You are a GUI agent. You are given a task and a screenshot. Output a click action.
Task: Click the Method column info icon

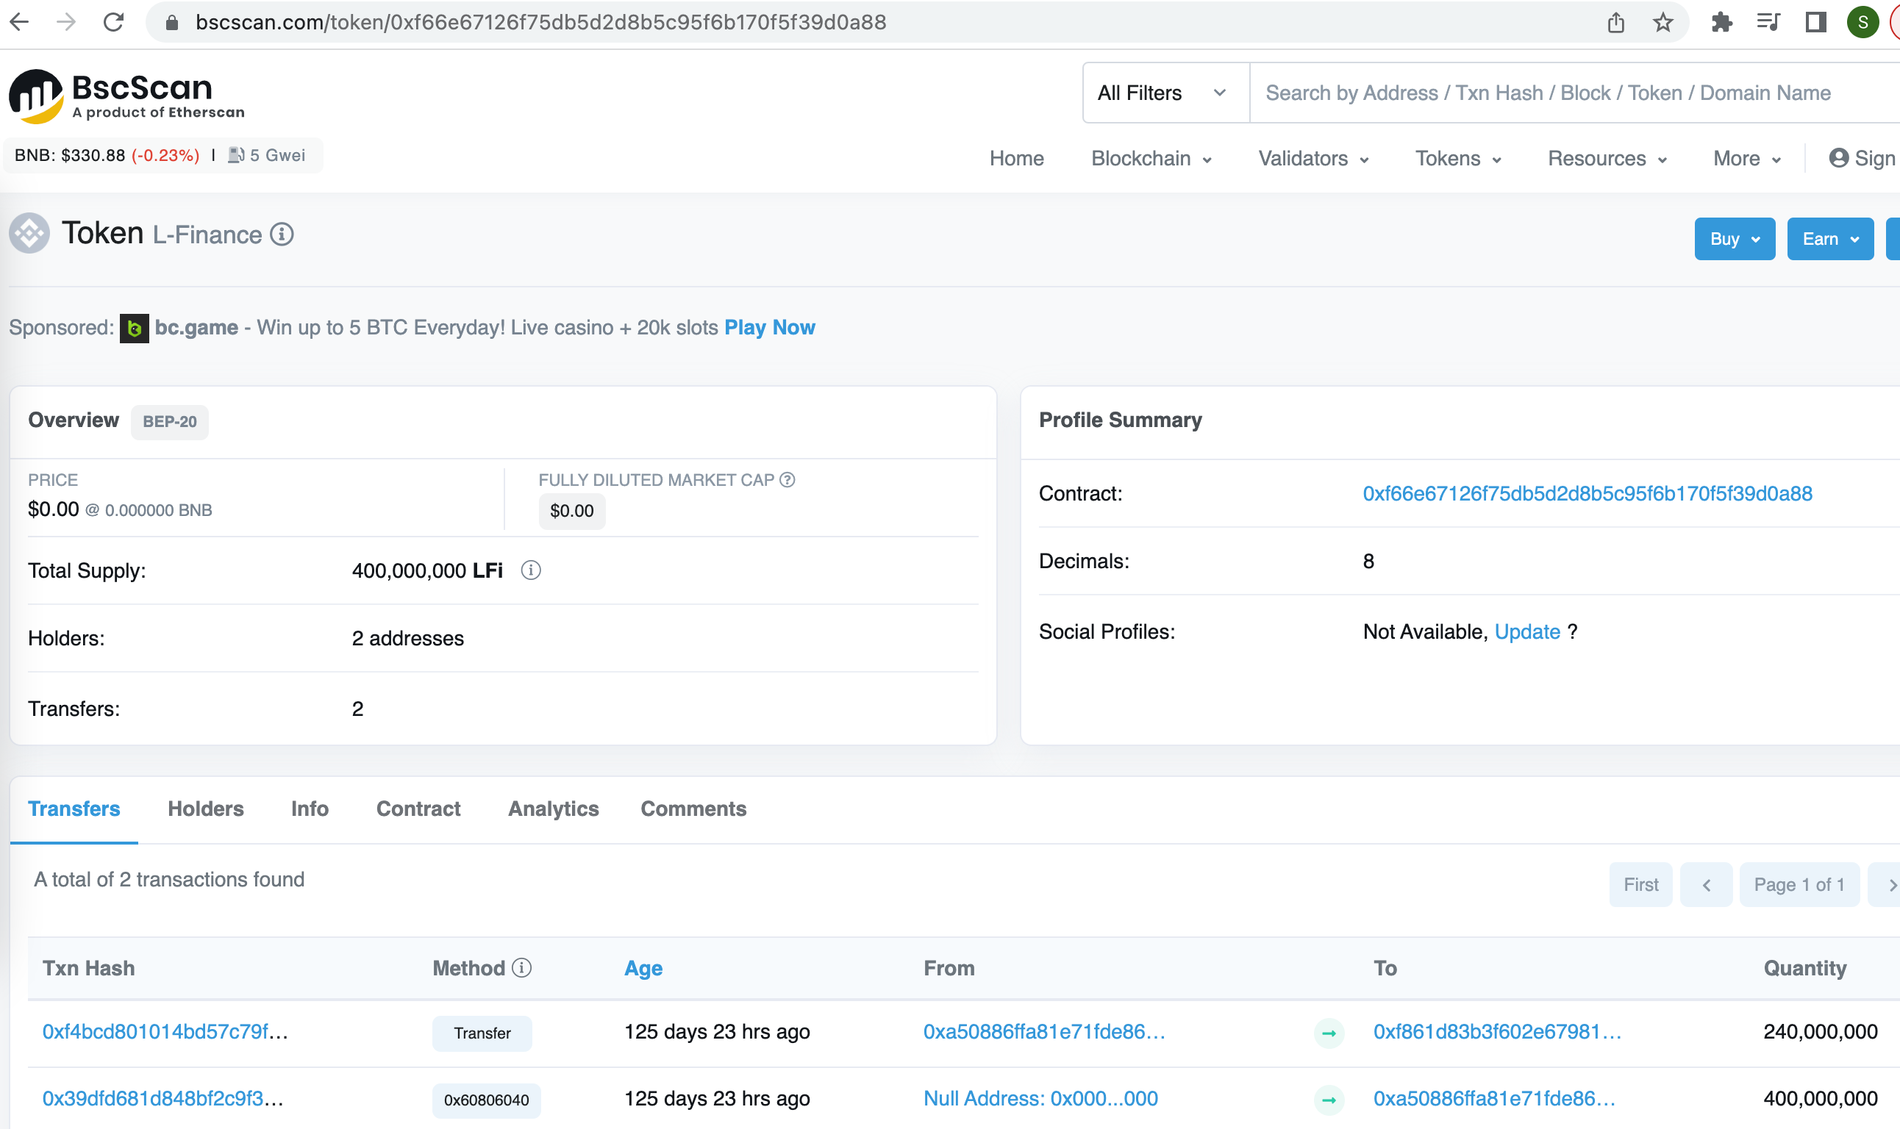tap(521, 967)
